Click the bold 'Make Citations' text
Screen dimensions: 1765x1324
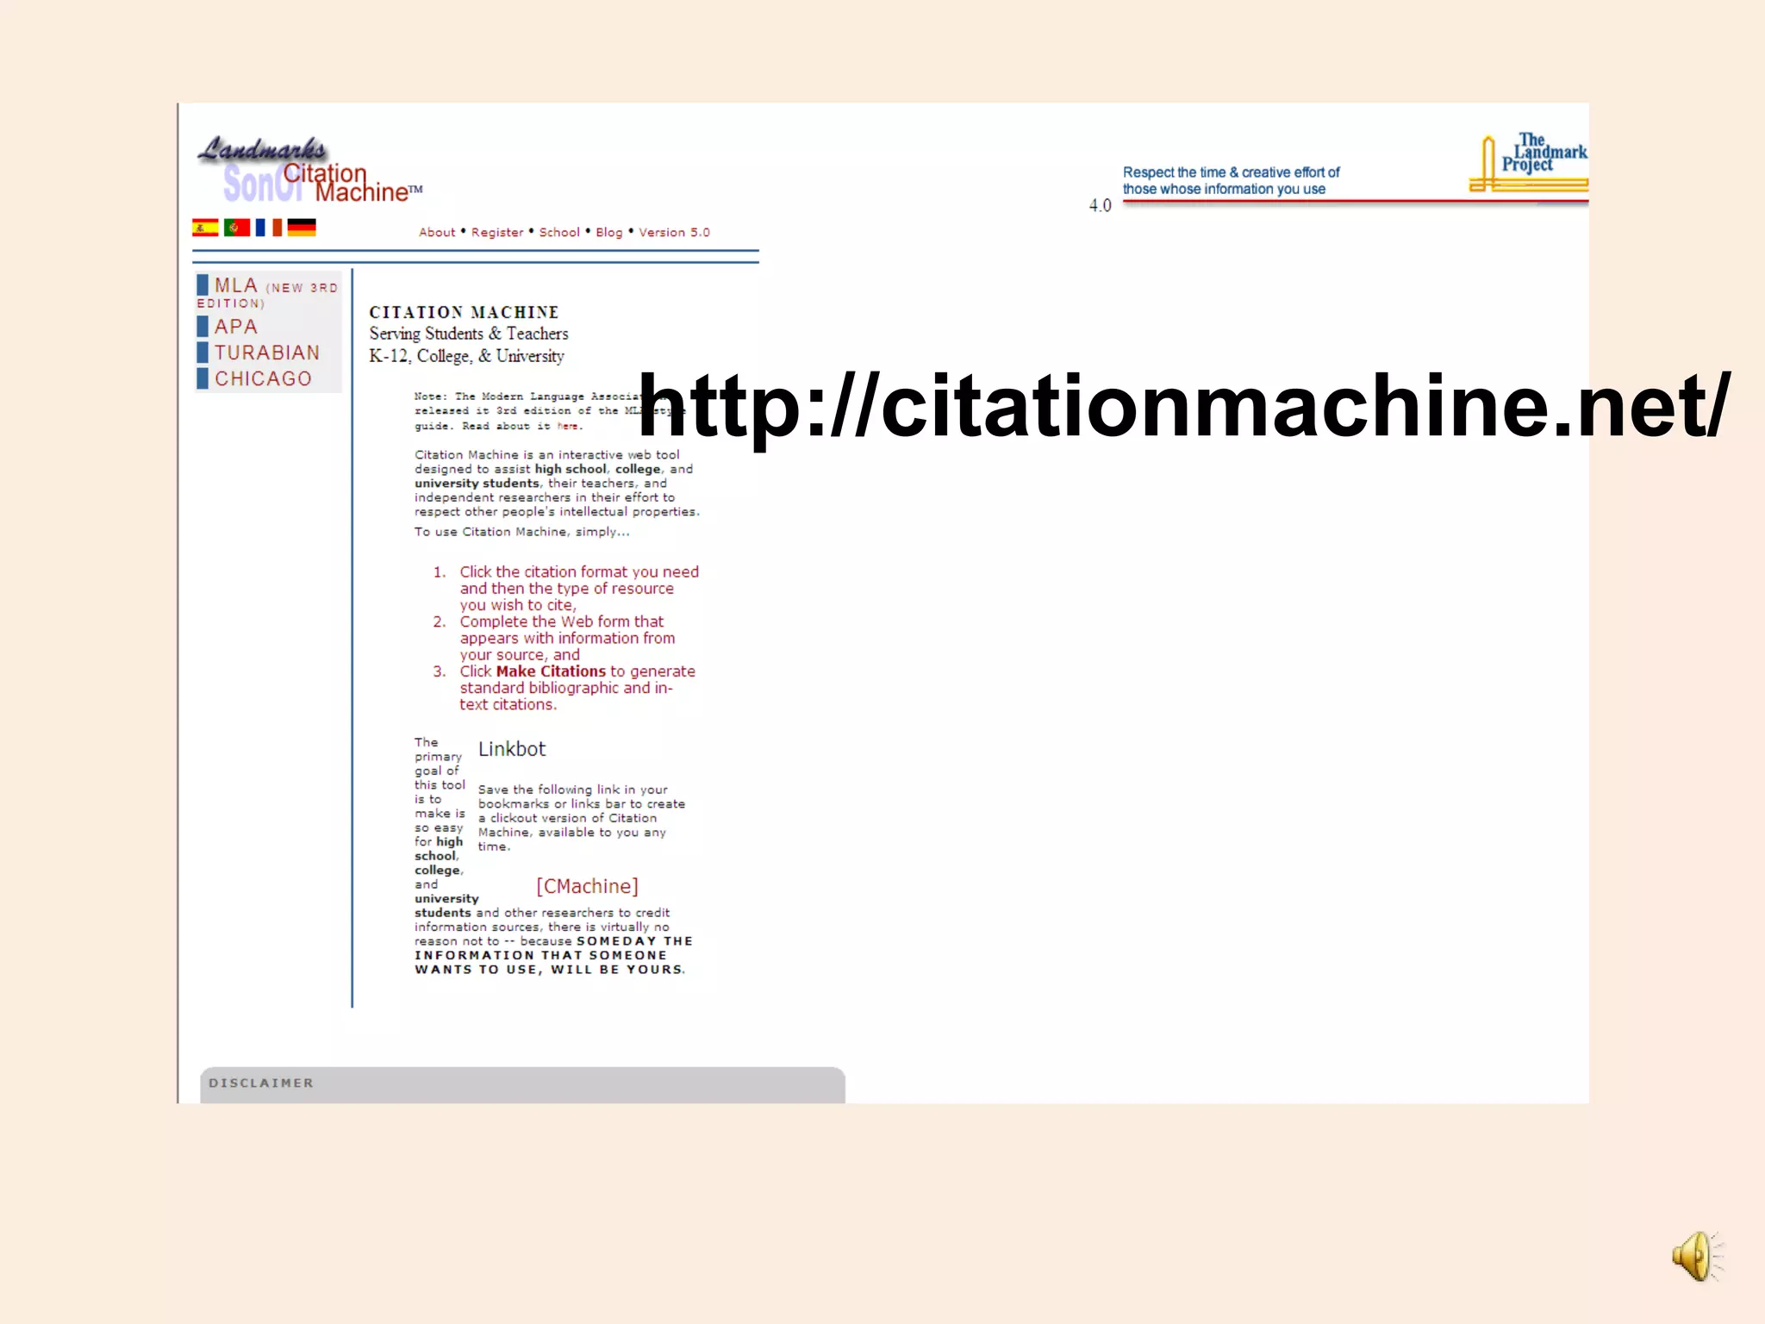pos(551,671)
